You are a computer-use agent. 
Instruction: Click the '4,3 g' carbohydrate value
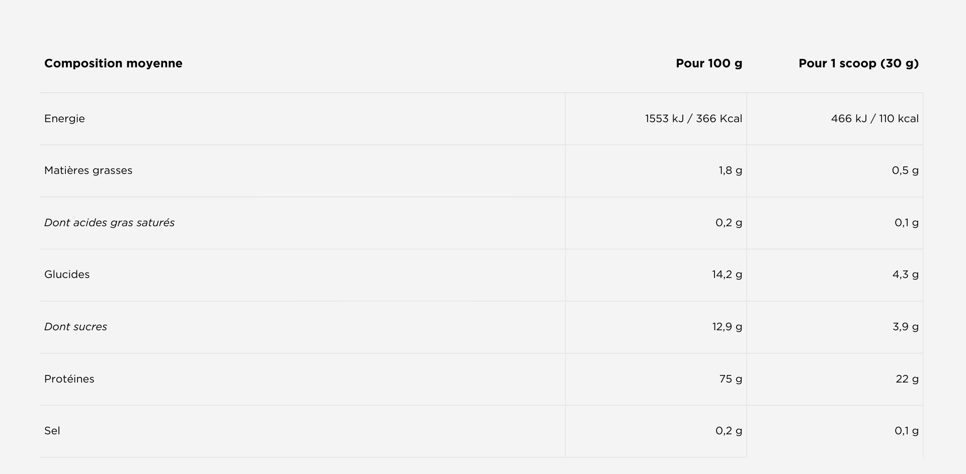[905, 274]
